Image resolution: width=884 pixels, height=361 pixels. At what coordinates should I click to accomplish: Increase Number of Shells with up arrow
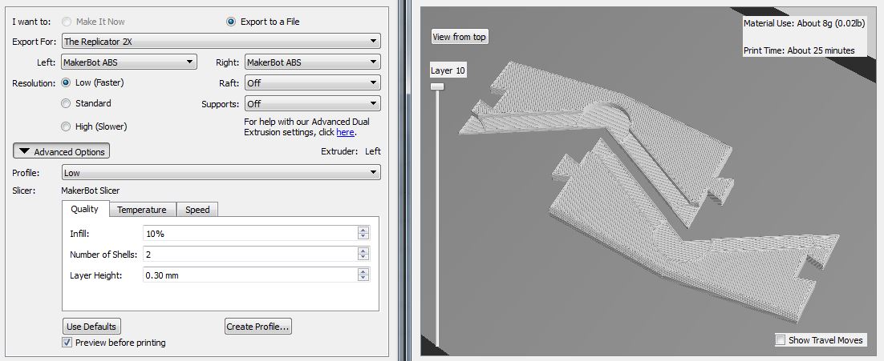[x=363, y=251]
